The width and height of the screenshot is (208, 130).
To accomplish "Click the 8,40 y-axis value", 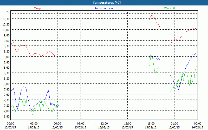I will (x=6, y=73).
